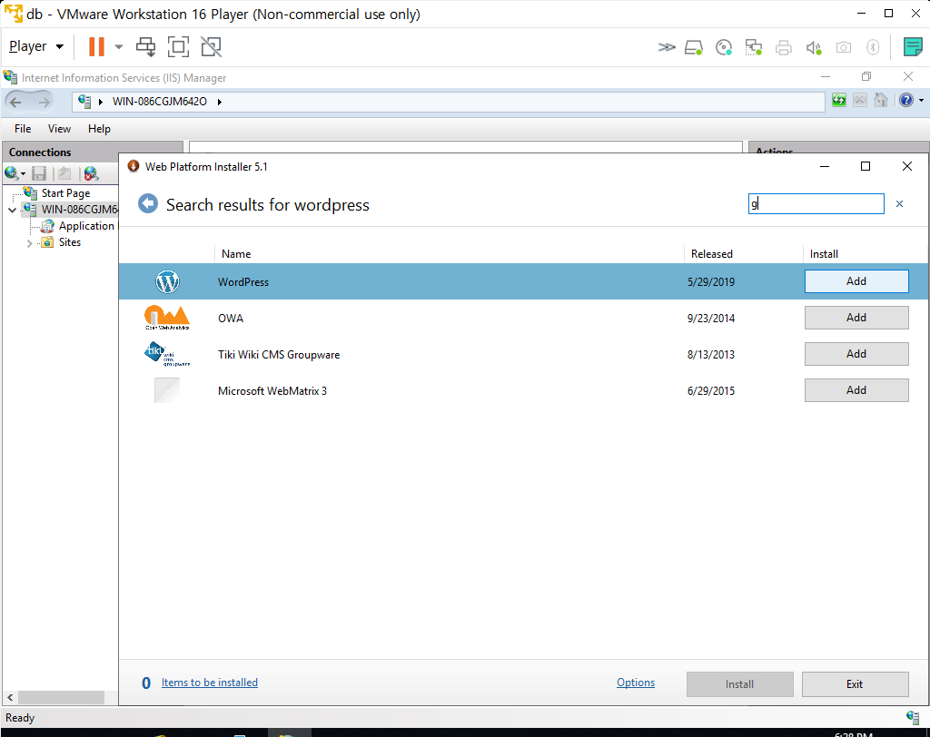Click the Connections delete connection icon

pos(91,173)
